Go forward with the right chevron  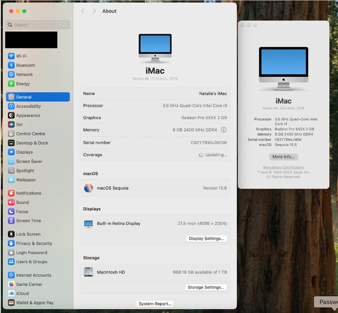coord(94,11)
